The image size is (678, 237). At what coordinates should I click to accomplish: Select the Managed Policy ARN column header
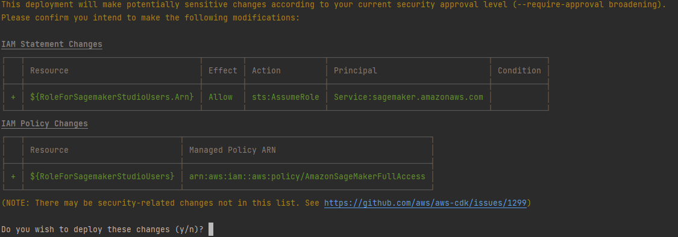[233, 150]
